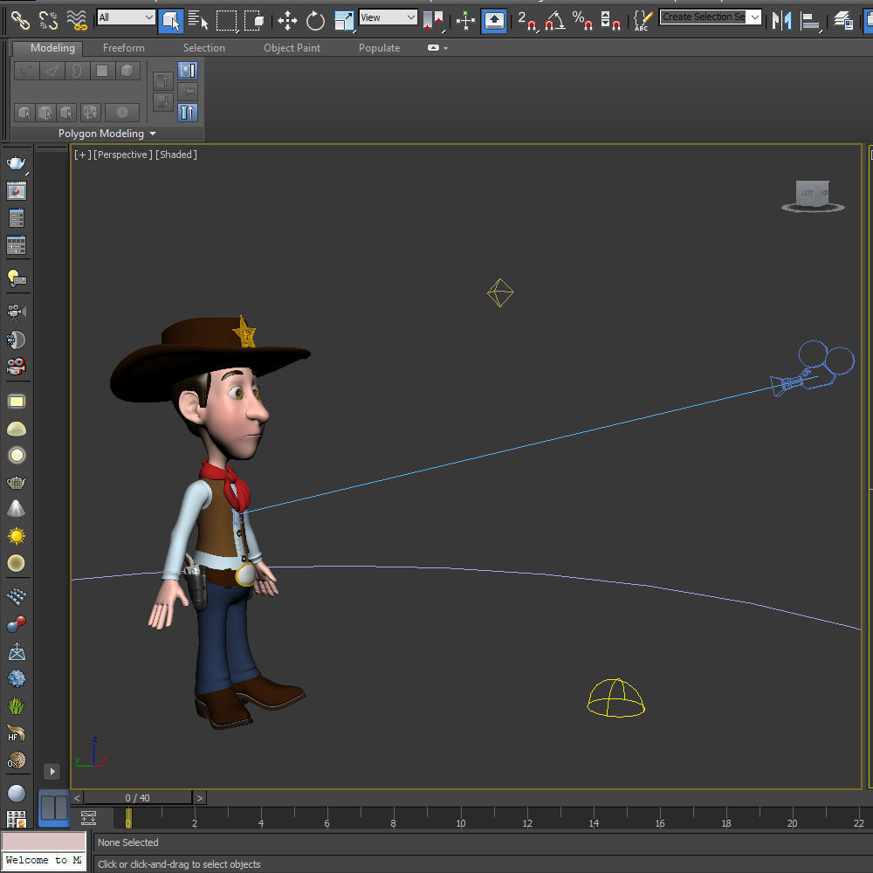Click the green grass icon in sidebar
The image size is (873, 873).
point(16,705)
